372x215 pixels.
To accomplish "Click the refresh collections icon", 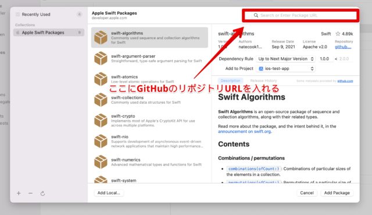I will click(42, 193).
